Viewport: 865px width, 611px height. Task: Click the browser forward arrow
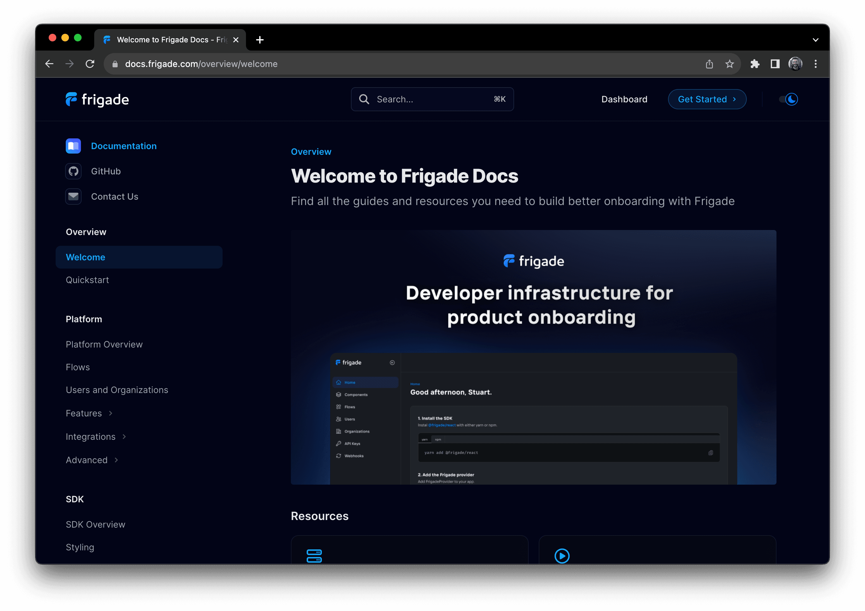tap(69, 64)
